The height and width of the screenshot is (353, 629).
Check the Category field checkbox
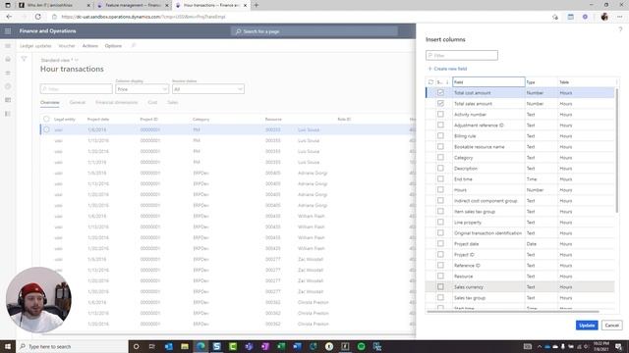pyautogui.click(x=440, y=157)
